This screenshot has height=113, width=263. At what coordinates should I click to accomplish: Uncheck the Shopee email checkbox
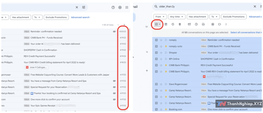[156, 53]
